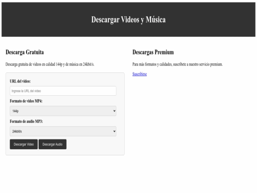
Task: Click the video URL input field
Action: 63,91
